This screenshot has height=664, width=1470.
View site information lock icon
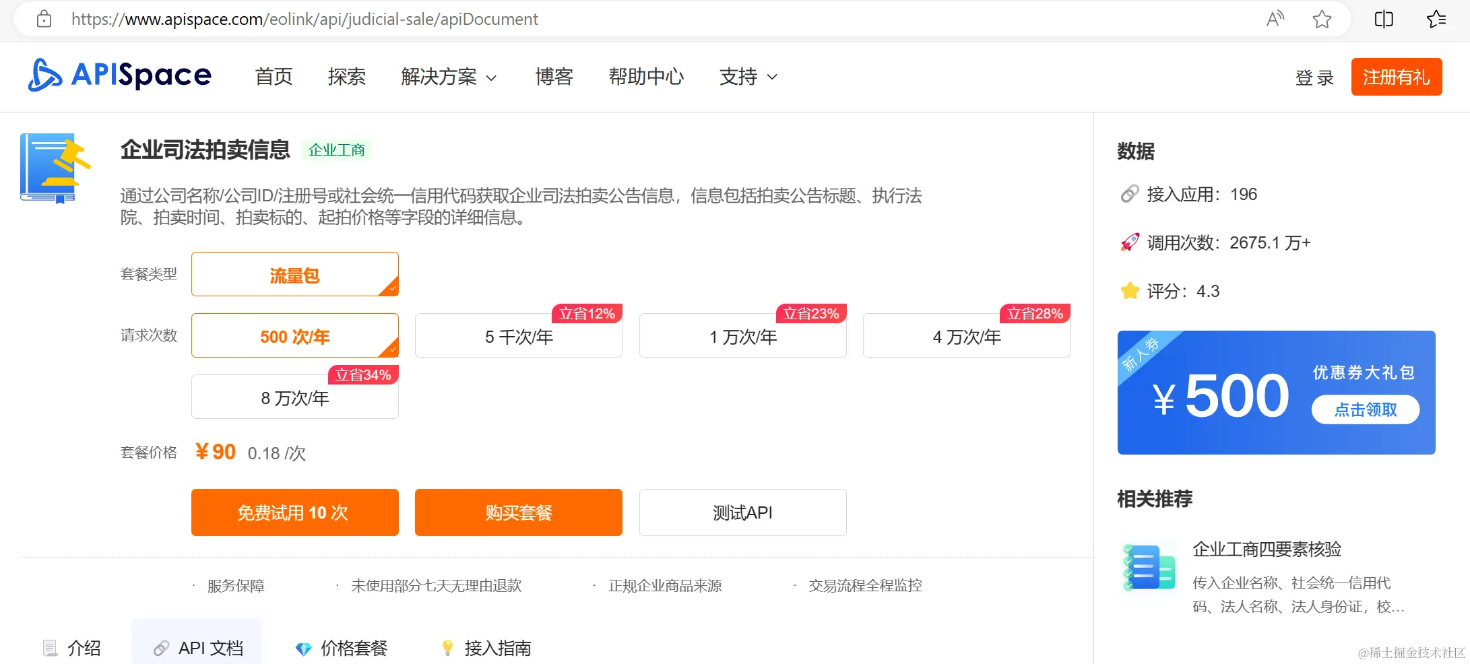(x=44, y=19)
